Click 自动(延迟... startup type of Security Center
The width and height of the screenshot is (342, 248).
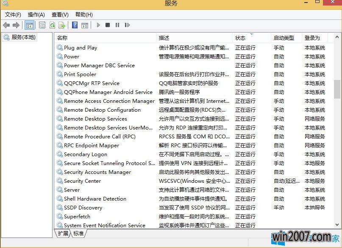click(286, 181)
